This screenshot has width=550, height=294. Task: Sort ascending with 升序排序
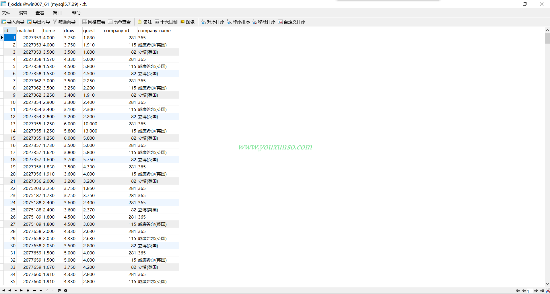[x=213, y=22]
